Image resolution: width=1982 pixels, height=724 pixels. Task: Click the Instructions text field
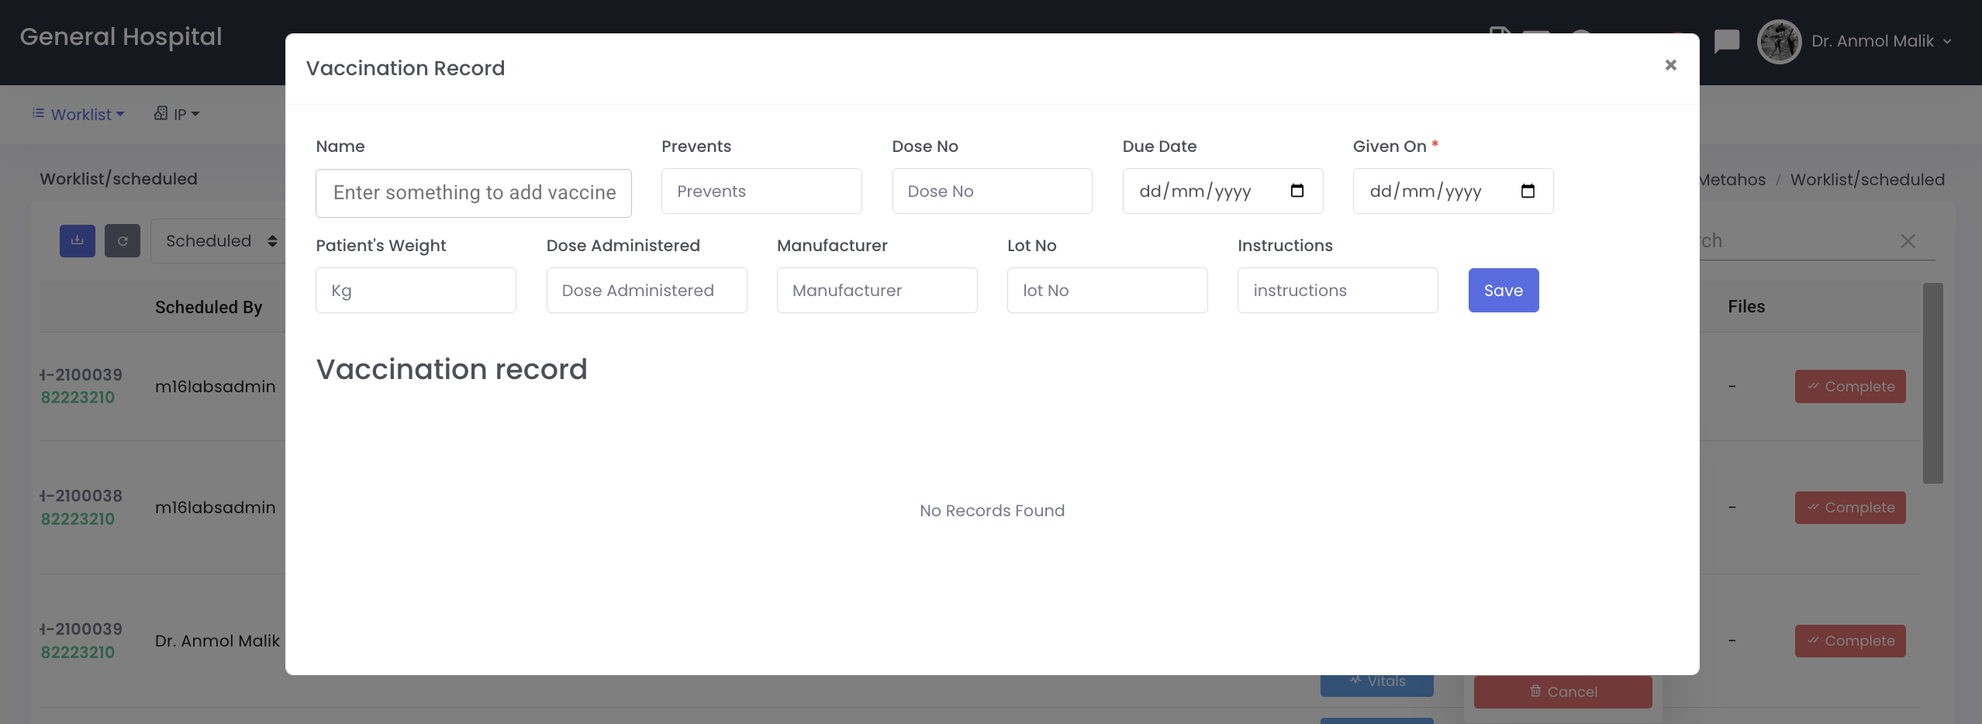pos(1337,291)
